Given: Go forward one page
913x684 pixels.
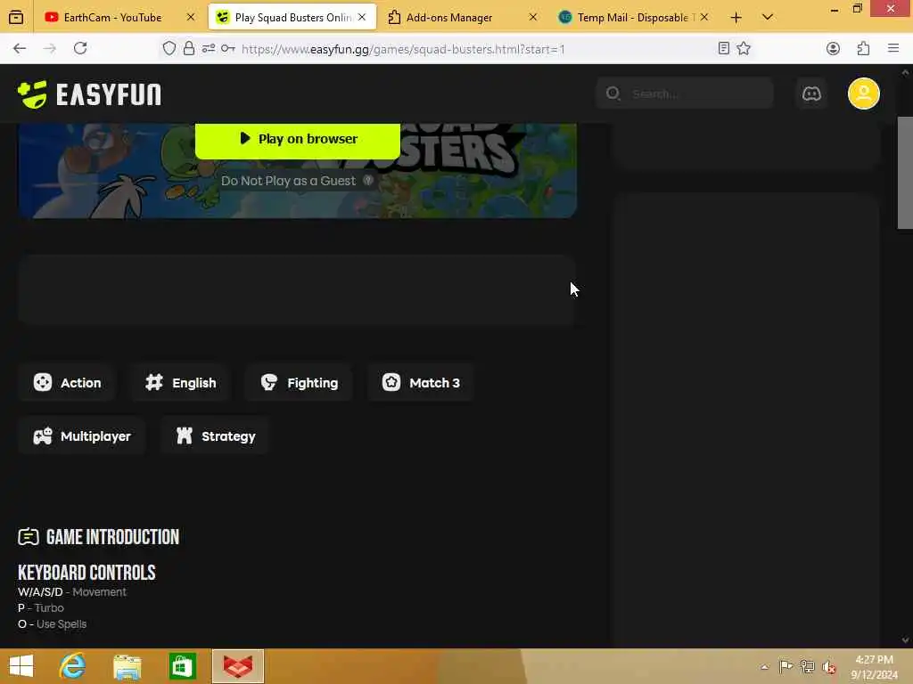Looking at the screenshot, I should 50,48.
